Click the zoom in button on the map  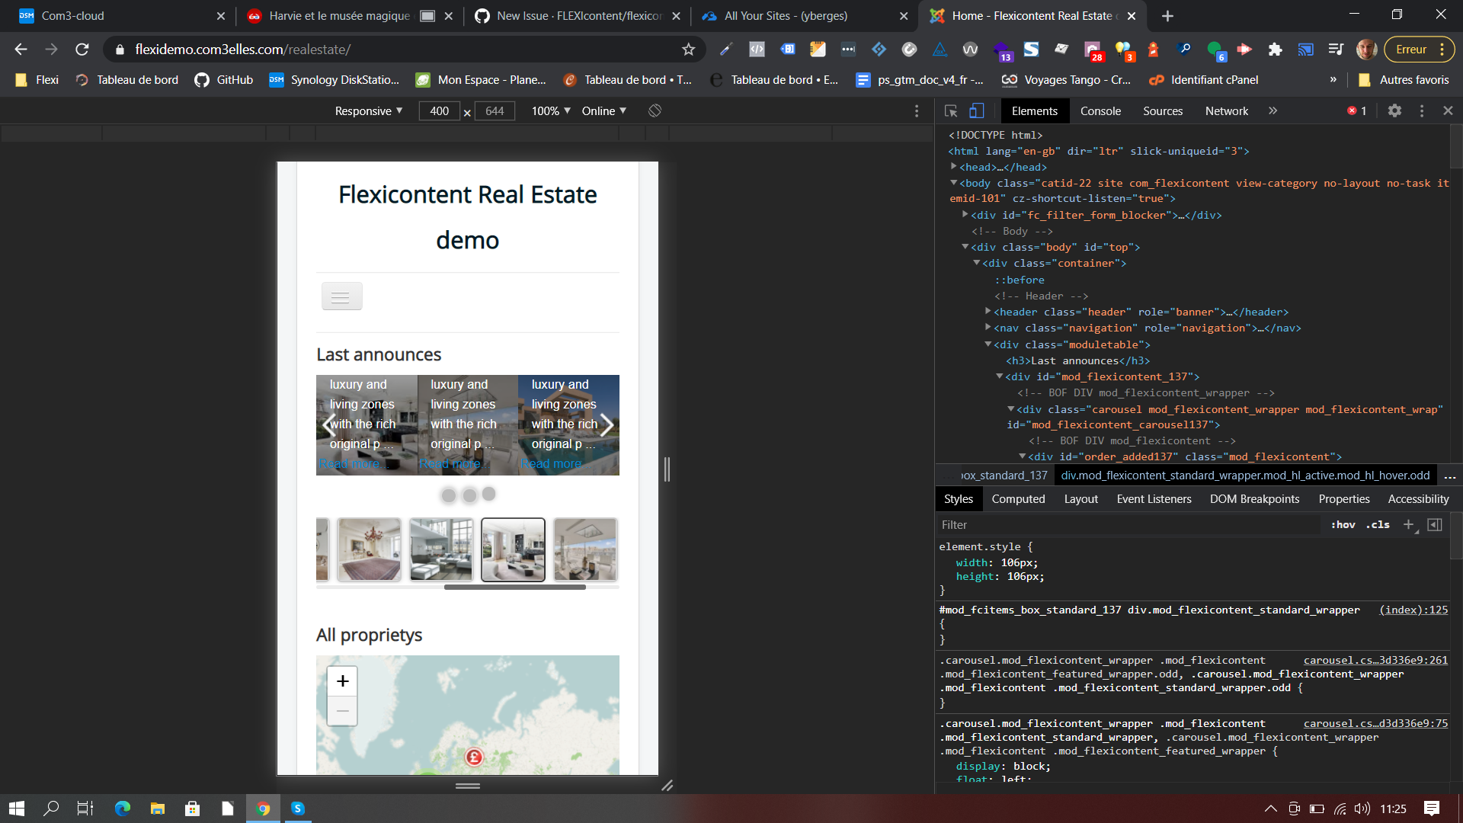pyautogui.click(x=342, y=680)
